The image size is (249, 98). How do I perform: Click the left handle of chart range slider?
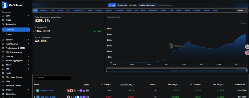[107, 70]
